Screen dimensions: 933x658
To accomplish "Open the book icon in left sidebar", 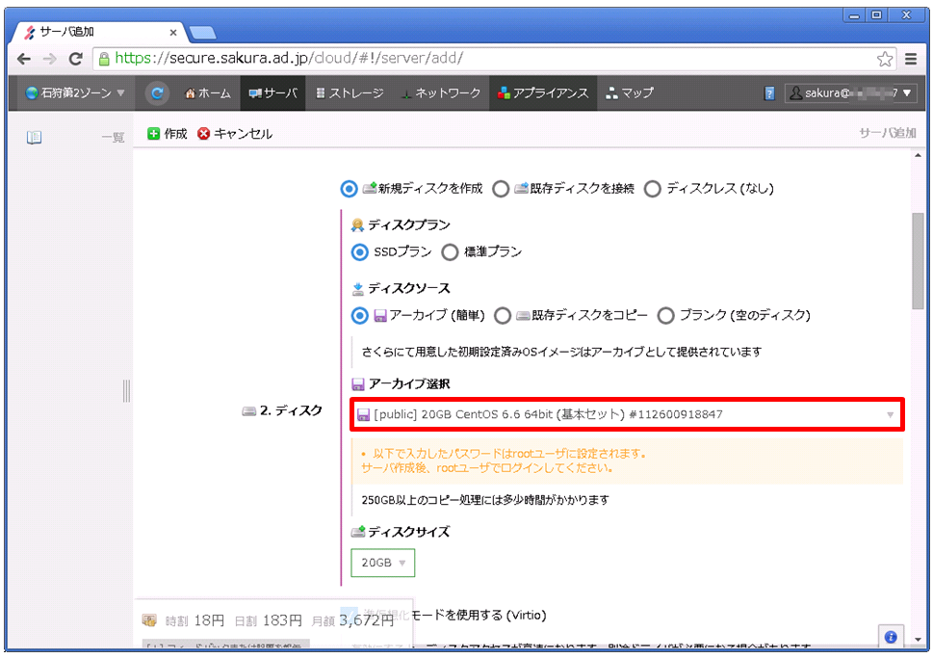I will click(34, 138).
